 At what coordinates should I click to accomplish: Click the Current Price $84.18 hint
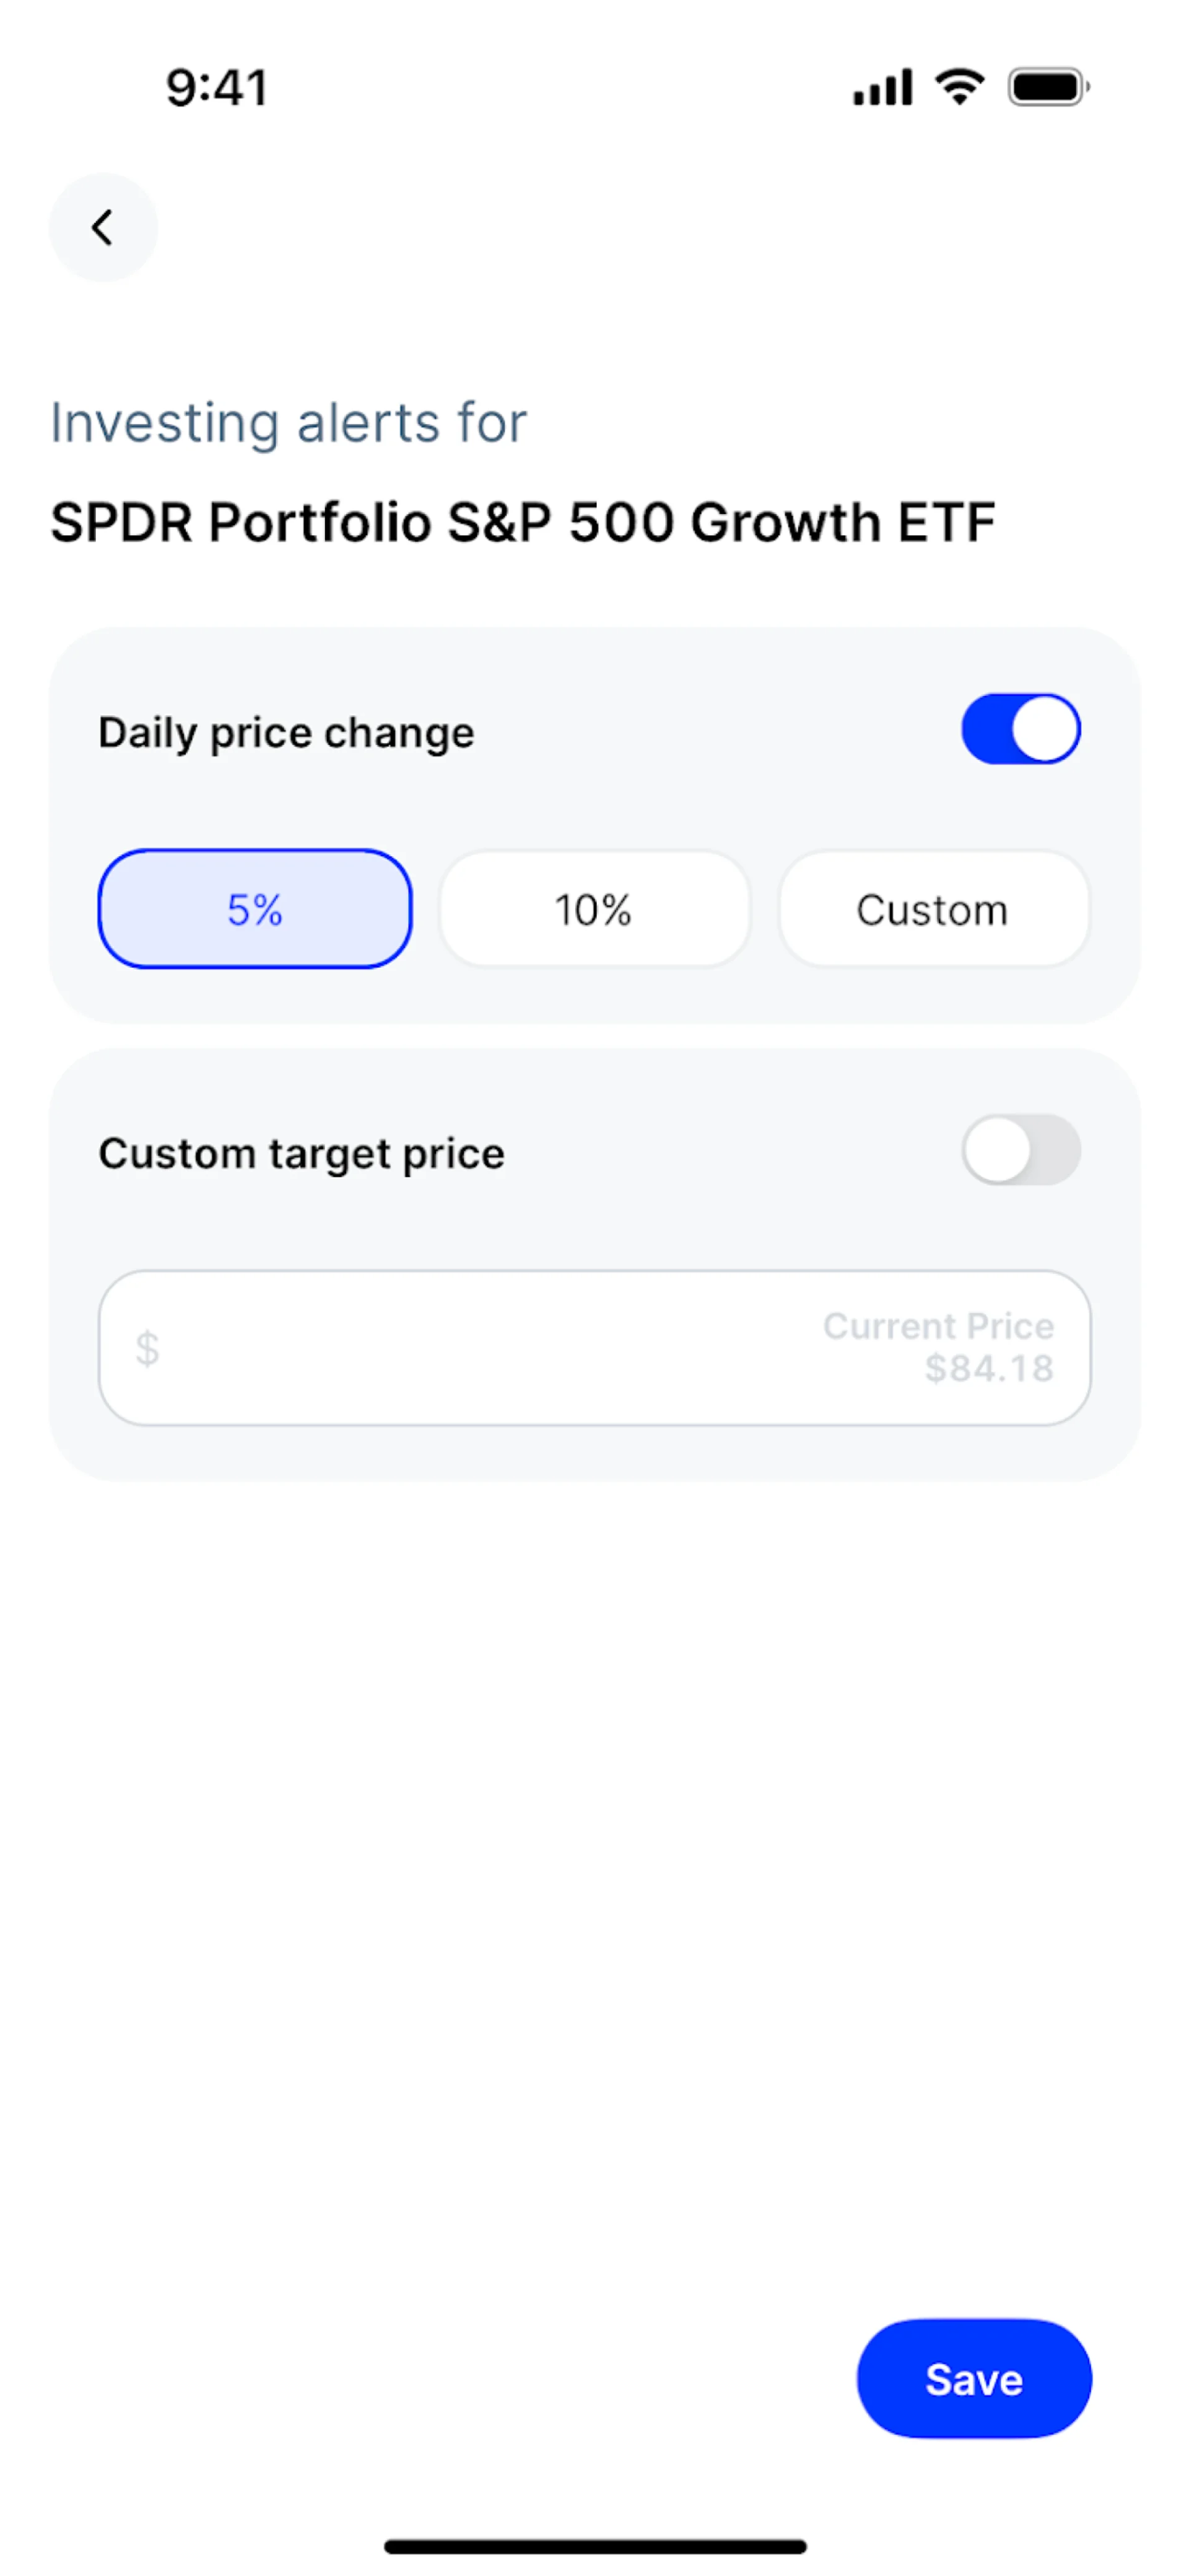click(938, 1327)
